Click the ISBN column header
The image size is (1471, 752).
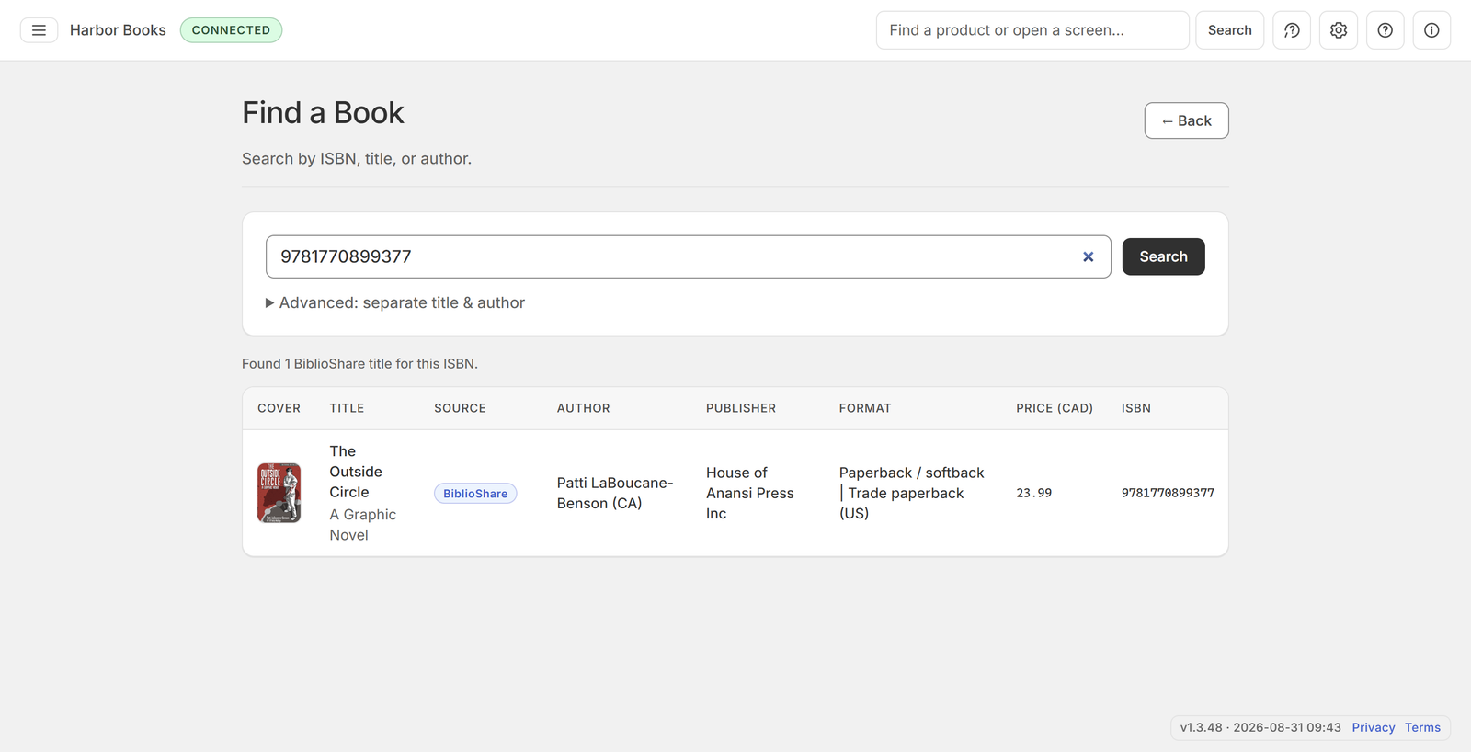(1135, 408)
